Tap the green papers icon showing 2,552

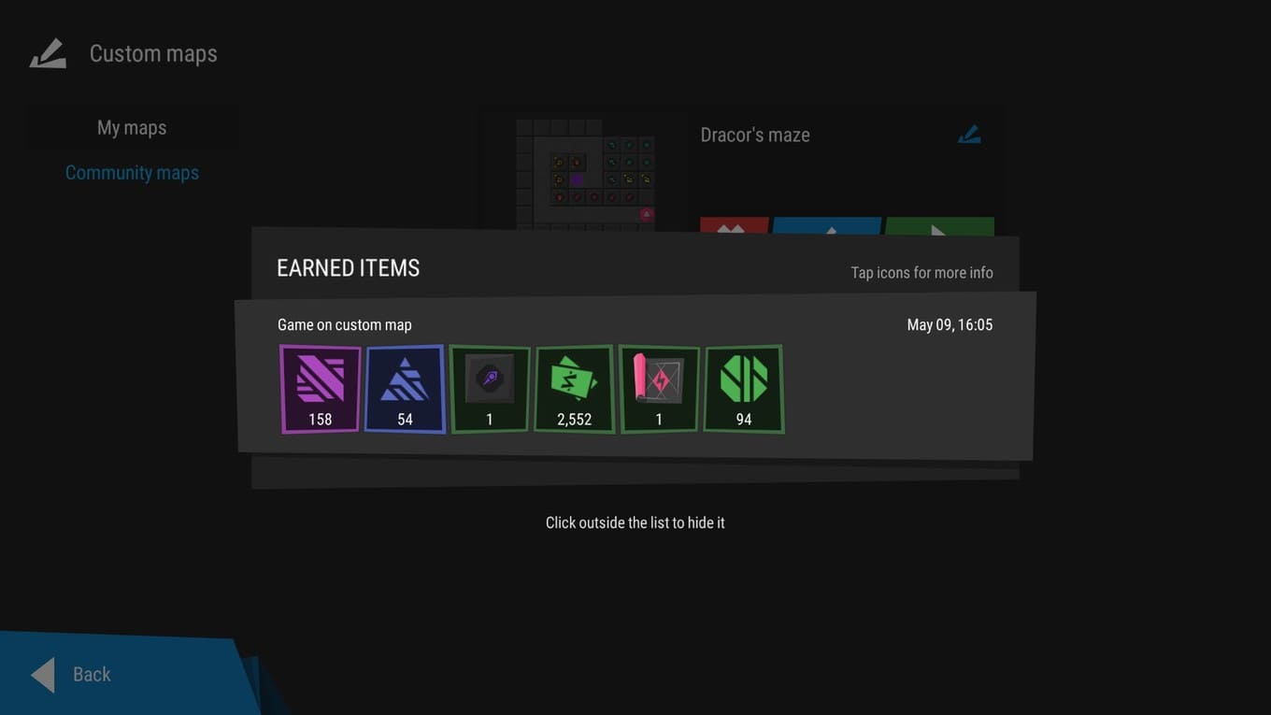(x=574, y=389)
